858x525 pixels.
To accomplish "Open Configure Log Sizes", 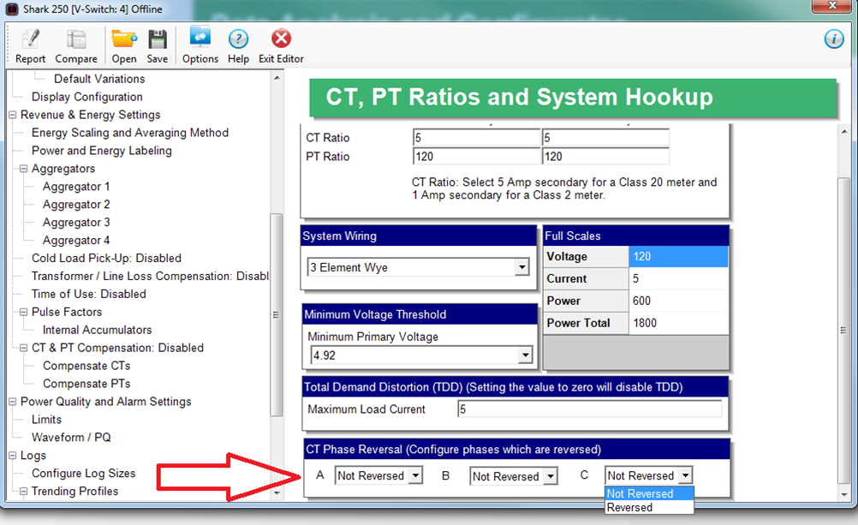I will [84, 474].
